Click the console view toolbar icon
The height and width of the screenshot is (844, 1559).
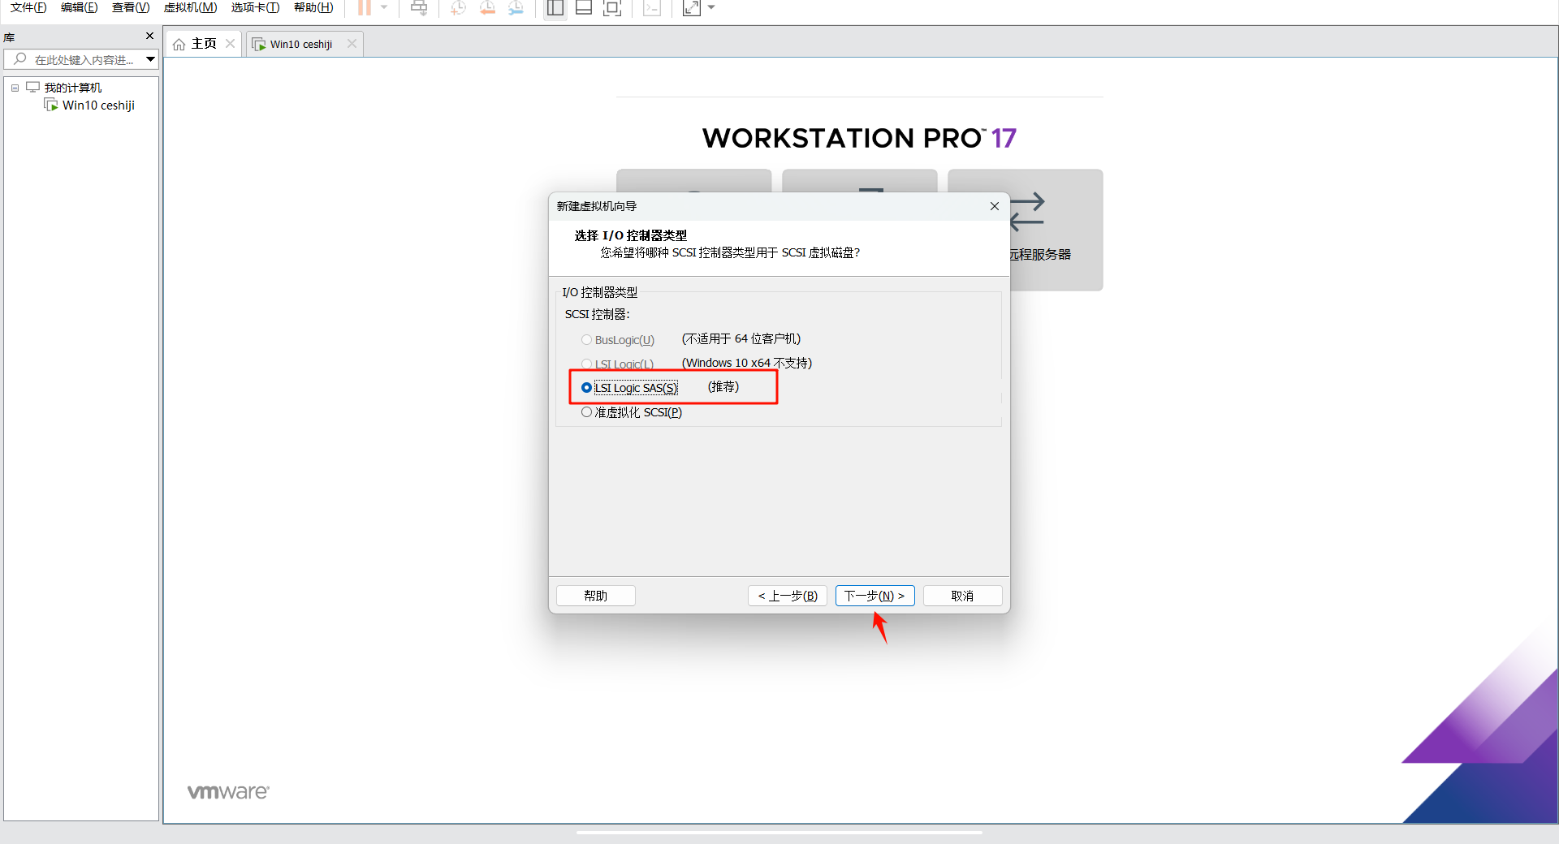pos(652,8)
